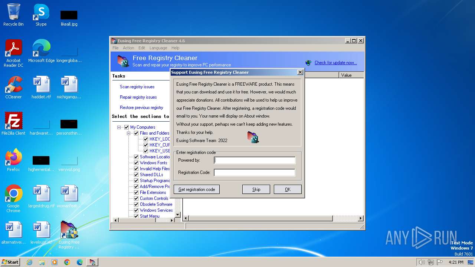Uncheck the Windows Services checkbox

[136, 210]
